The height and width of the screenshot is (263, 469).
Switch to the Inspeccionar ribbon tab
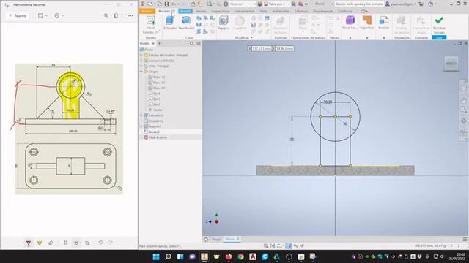tap(221, 11)
